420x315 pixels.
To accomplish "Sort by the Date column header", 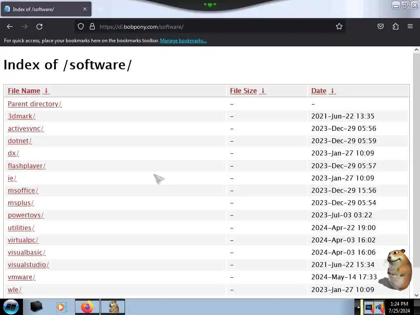I will pyautogui.click(x=324, y=91).
